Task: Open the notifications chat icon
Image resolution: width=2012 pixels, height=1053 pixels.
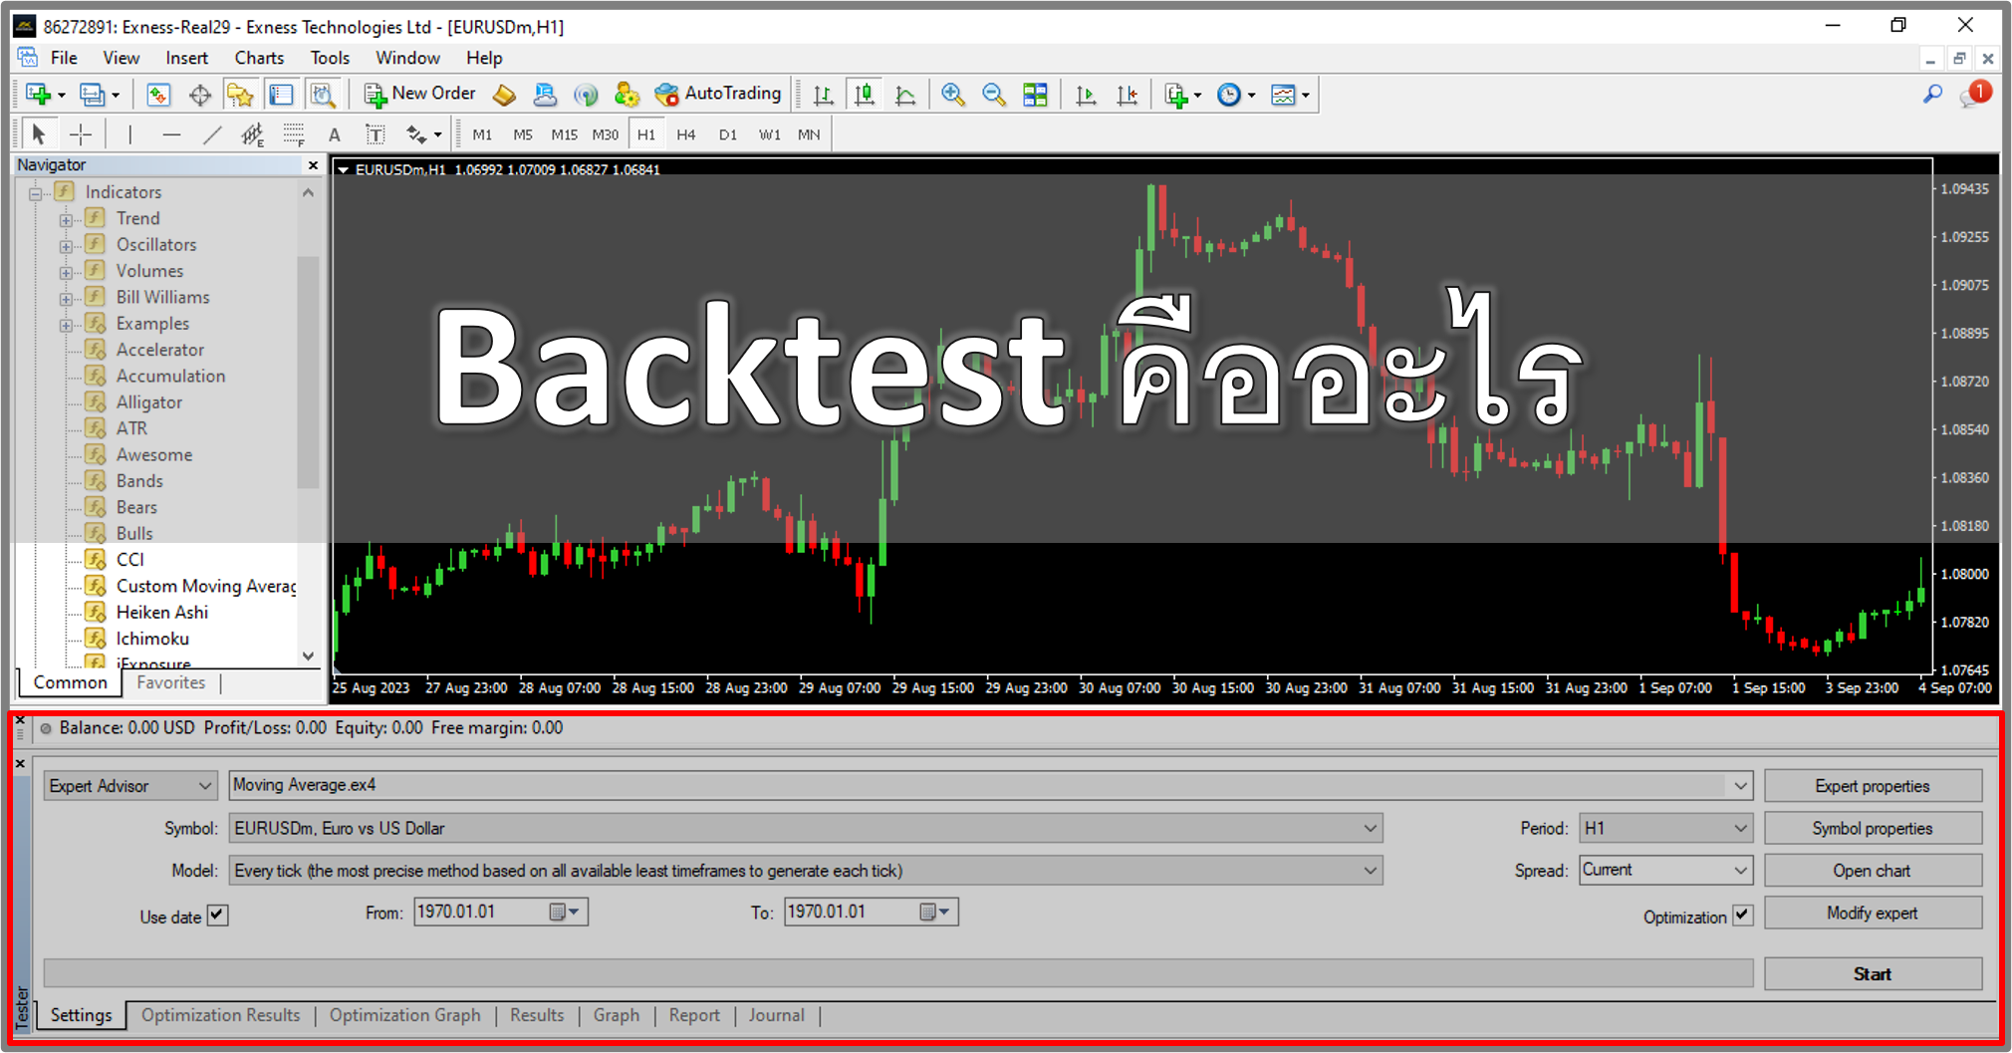Action: tap(1973, 95)
